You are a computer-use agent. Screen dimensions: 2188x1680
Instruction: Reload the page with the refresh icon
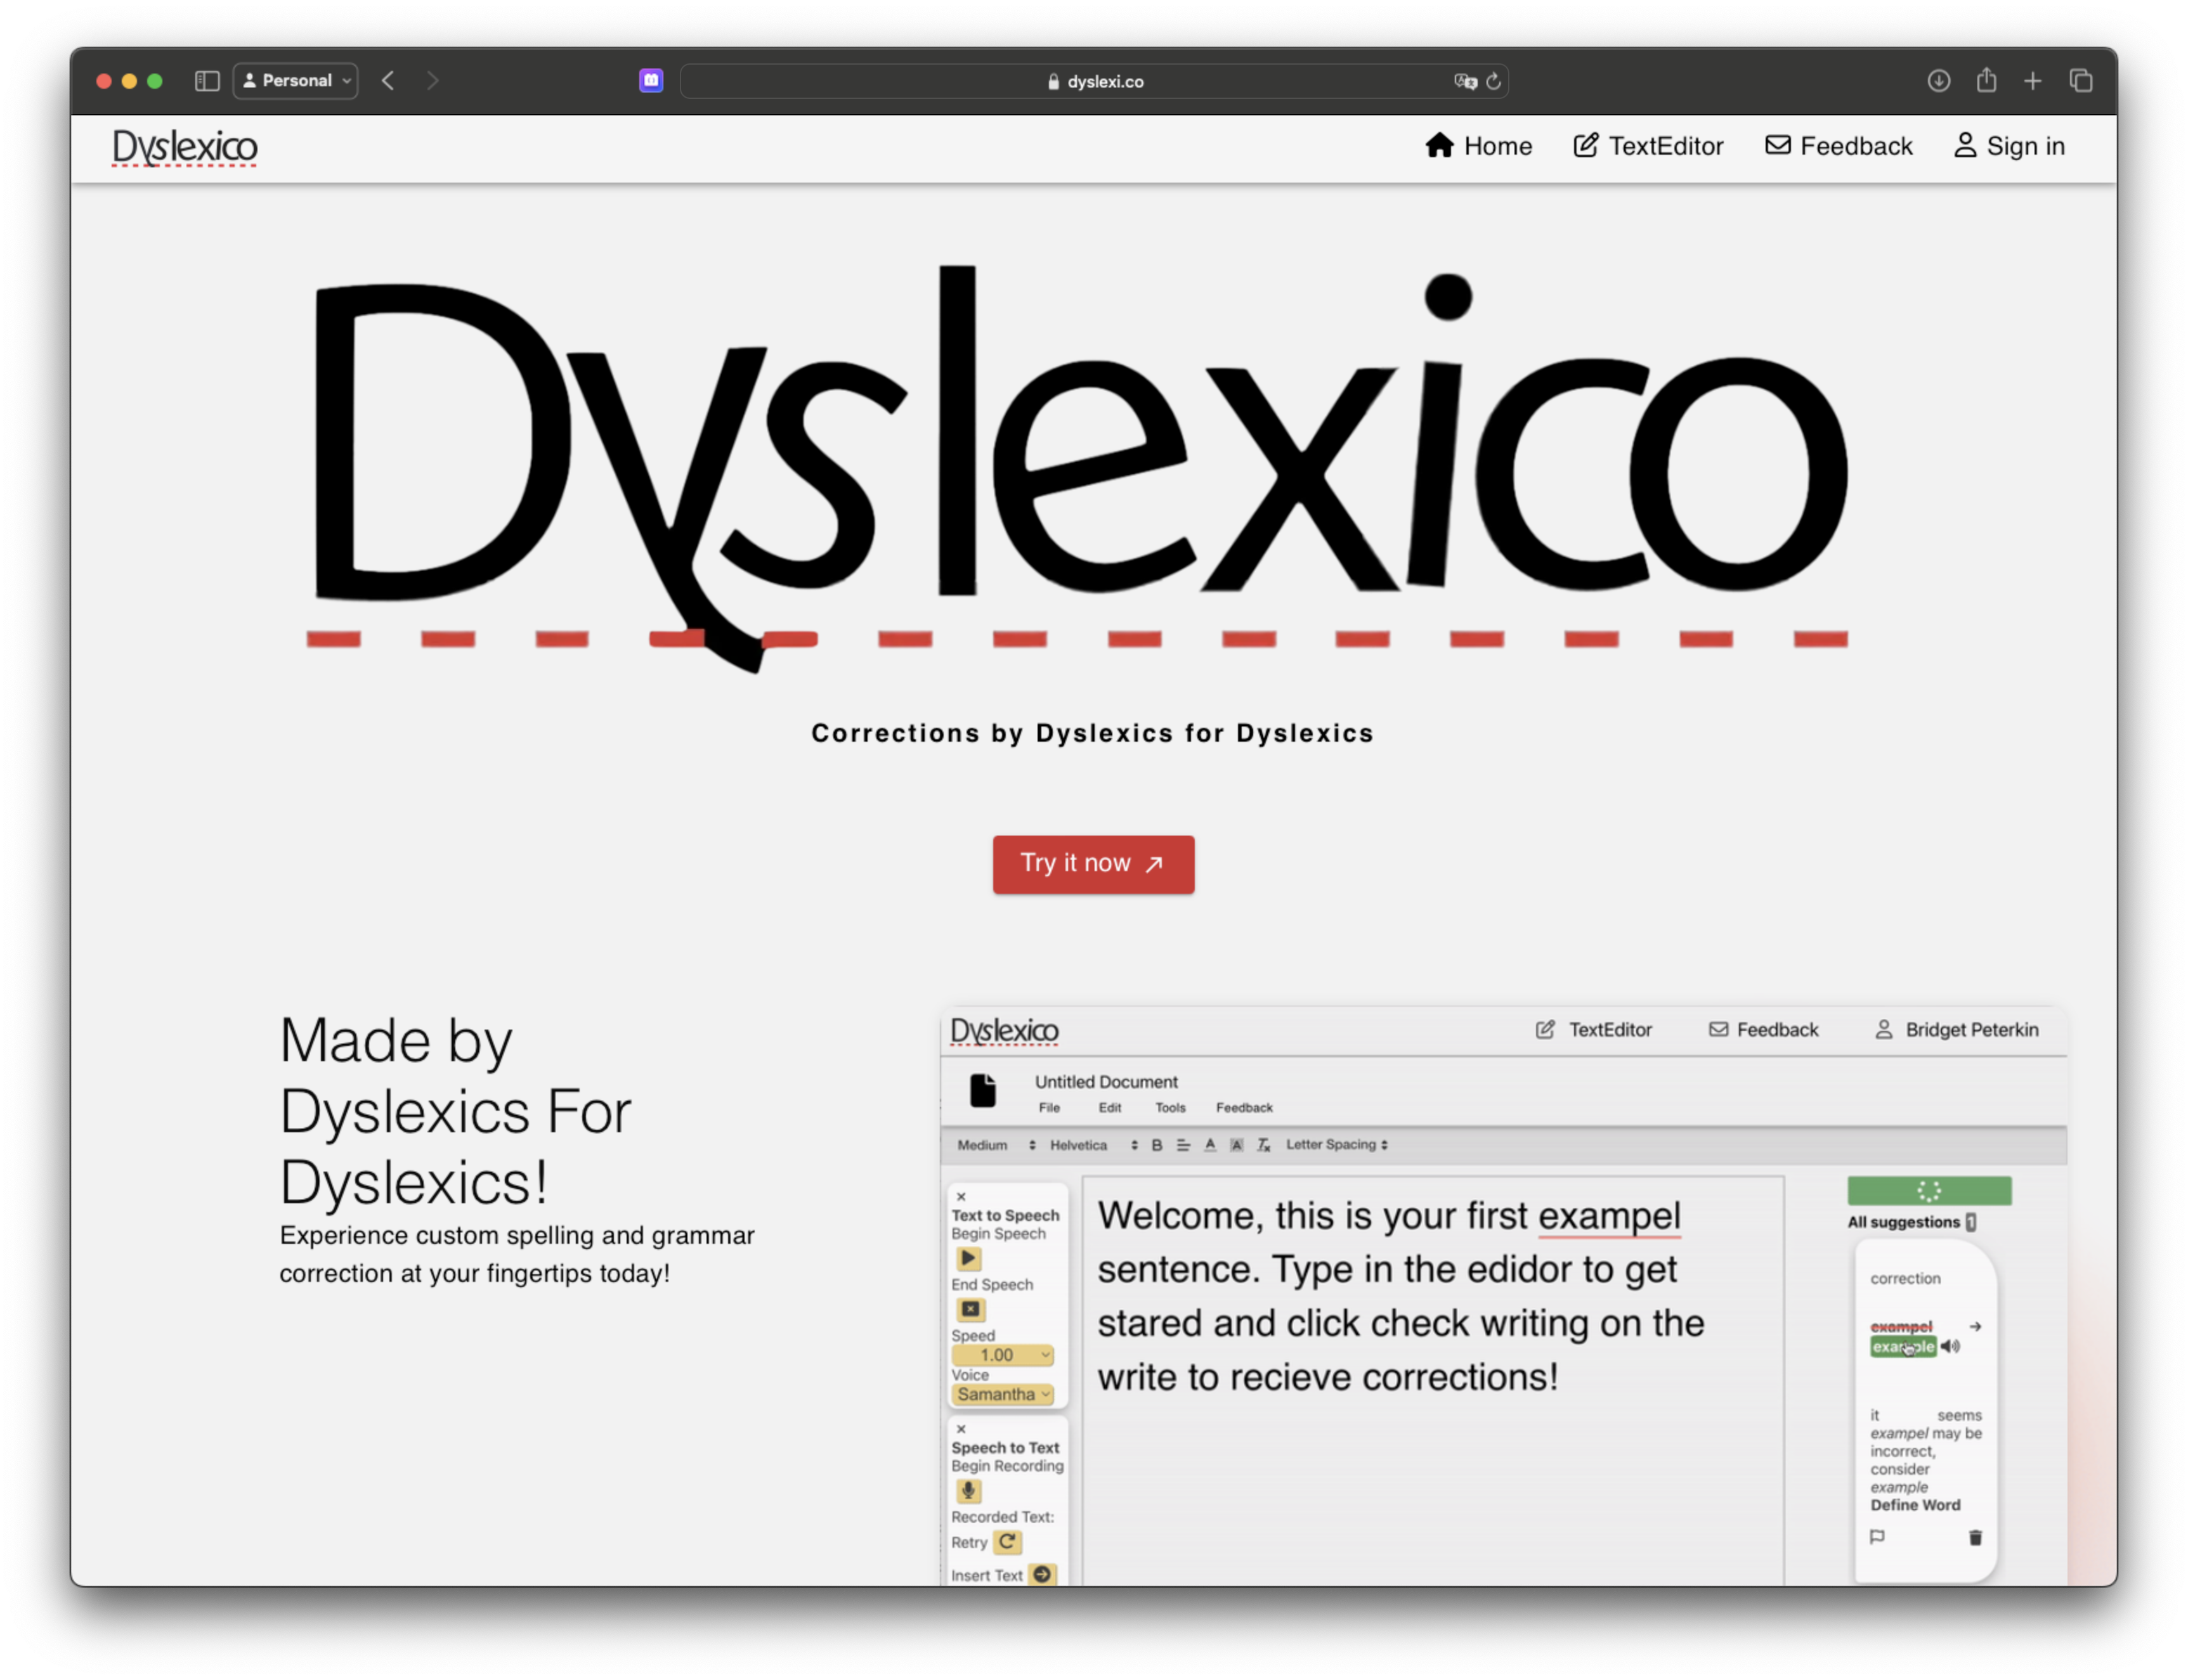tap(1494, 81)
